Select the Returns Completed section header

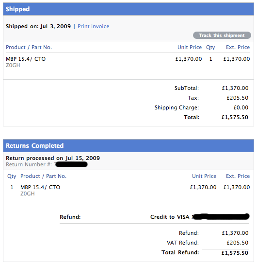128,145
